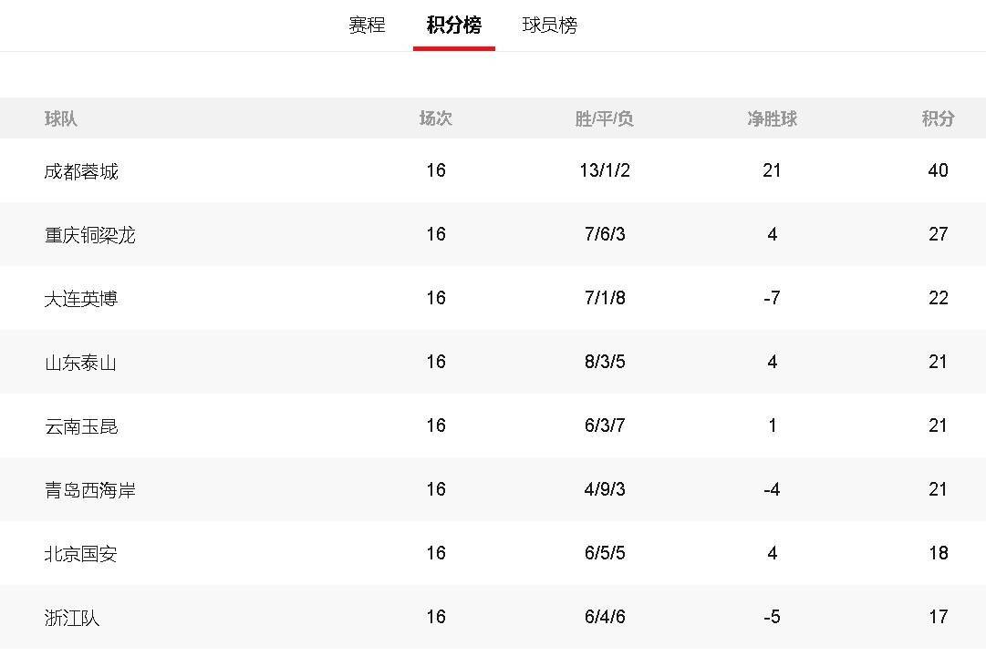Select team name 北京国安
Image resolution: width=986 pixels, height=656 pixels.
(x=80, y=554)
